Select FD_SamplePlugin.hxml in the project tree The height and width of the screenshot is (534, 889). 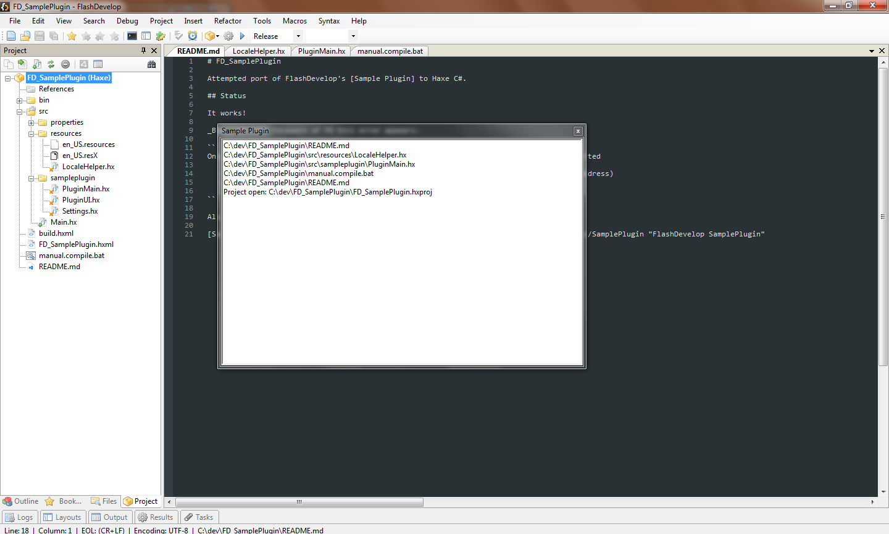click(76, 244)
